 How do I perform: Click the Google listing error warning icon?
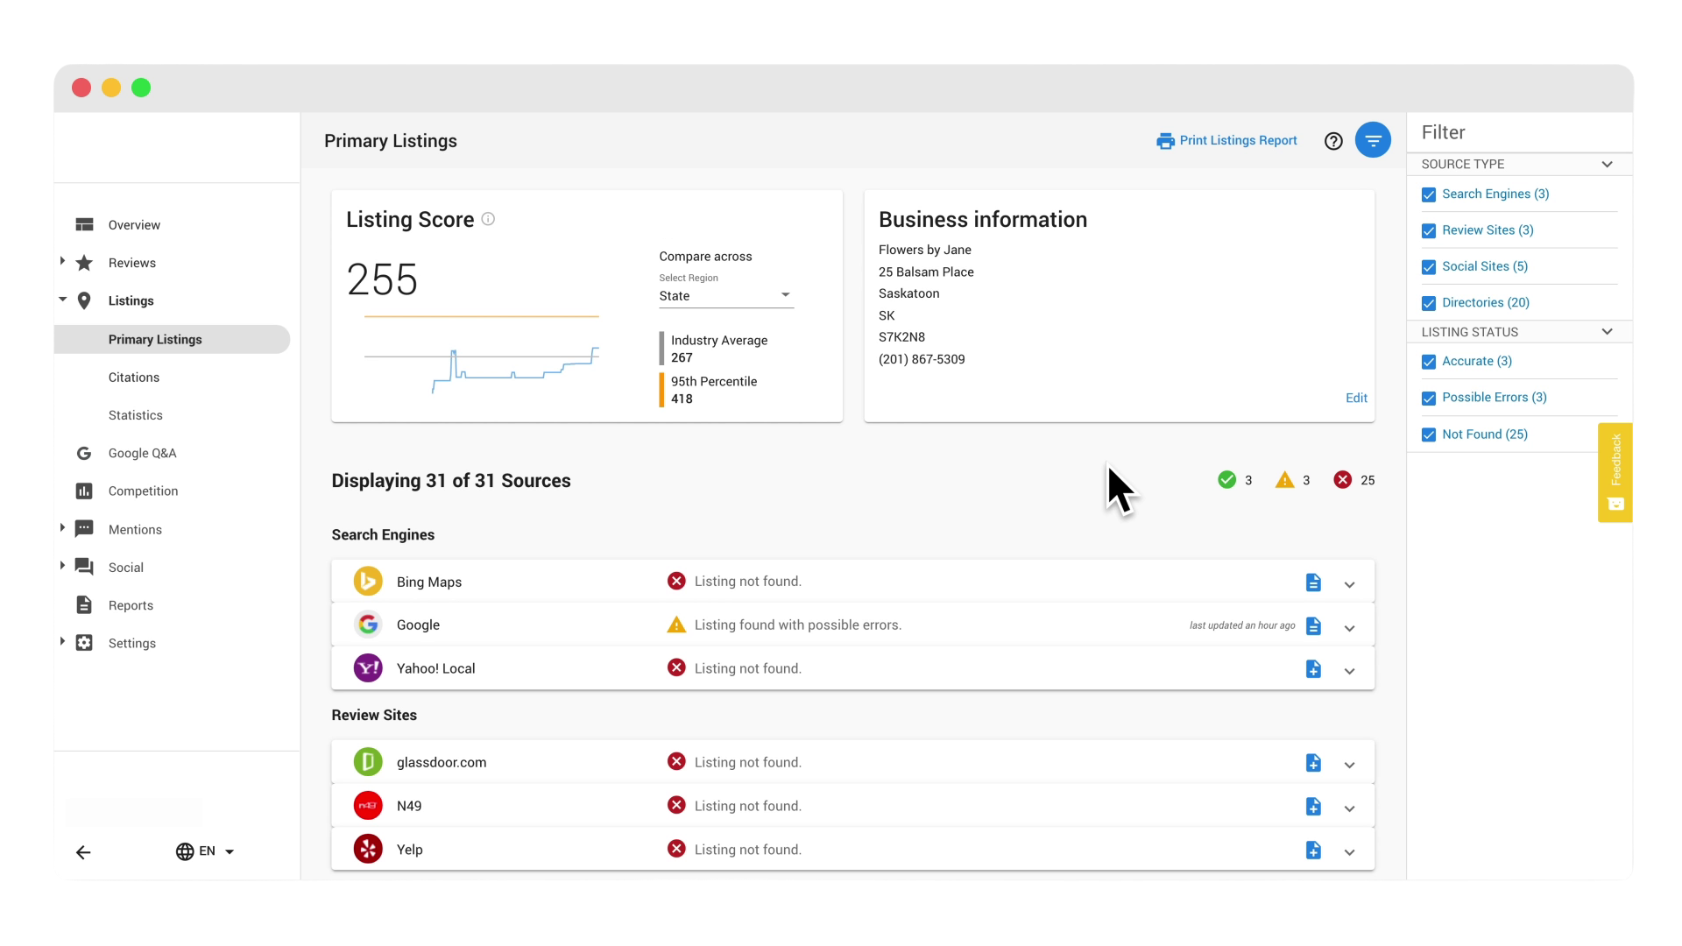675,625
